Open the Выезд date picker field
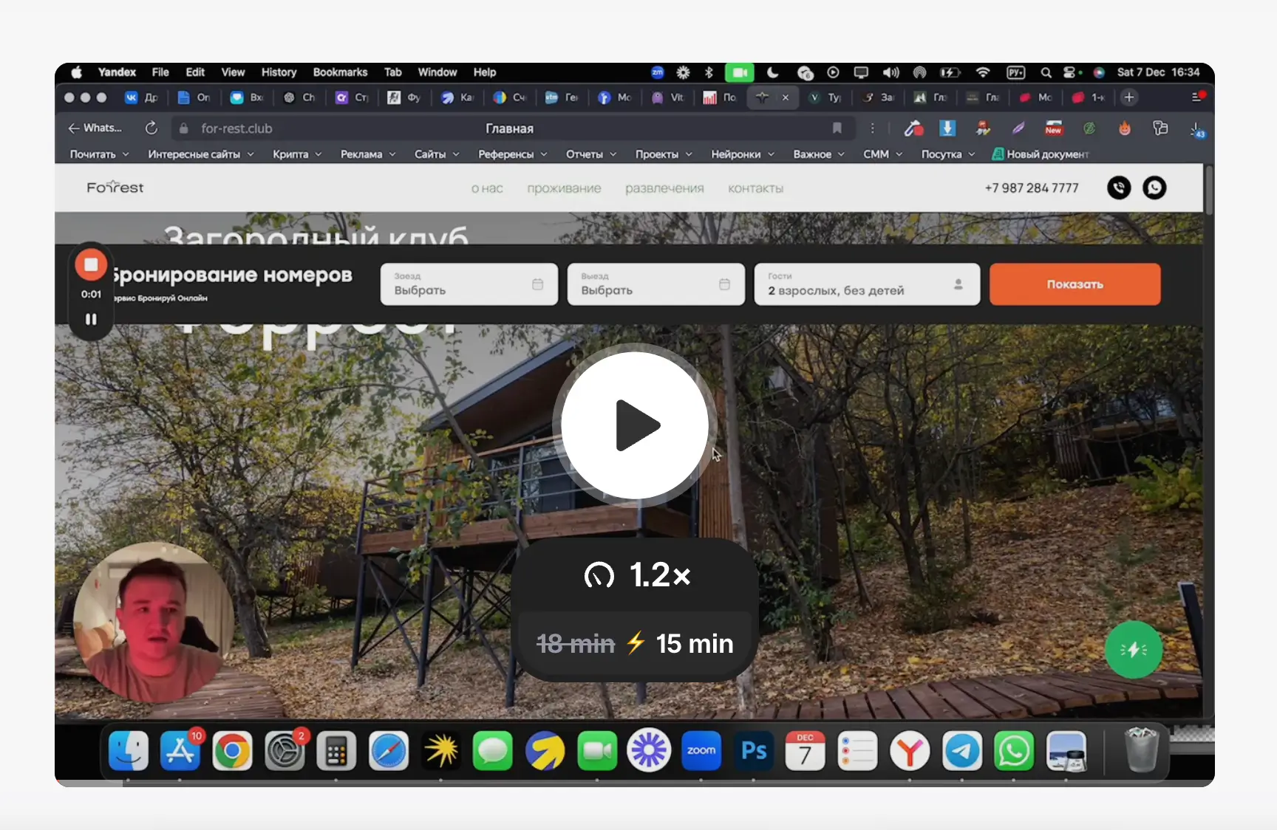Viewport: 1277px width, 830px height. [x=655, y=284]
